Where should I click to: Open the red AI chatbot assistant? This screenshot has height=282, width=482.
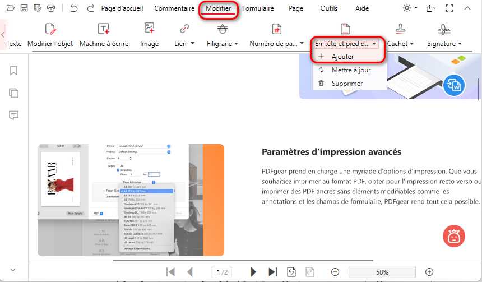[454, 236]
